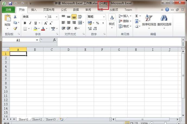The image size is (187, 124).
Task: Select the Sheet2 worksheet tab
Action: [x=37, y=119]
